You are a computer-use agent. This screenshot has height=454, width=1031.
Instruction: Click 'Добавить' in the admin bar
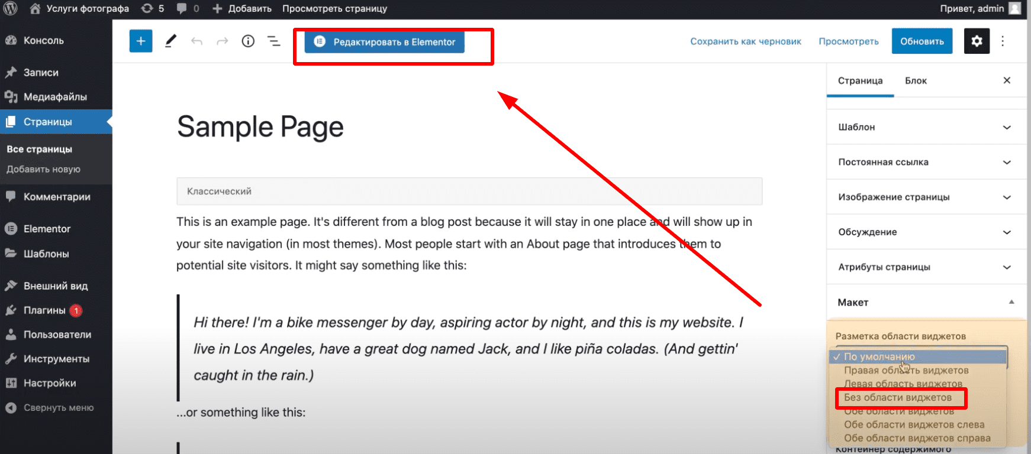pos(242,8)
